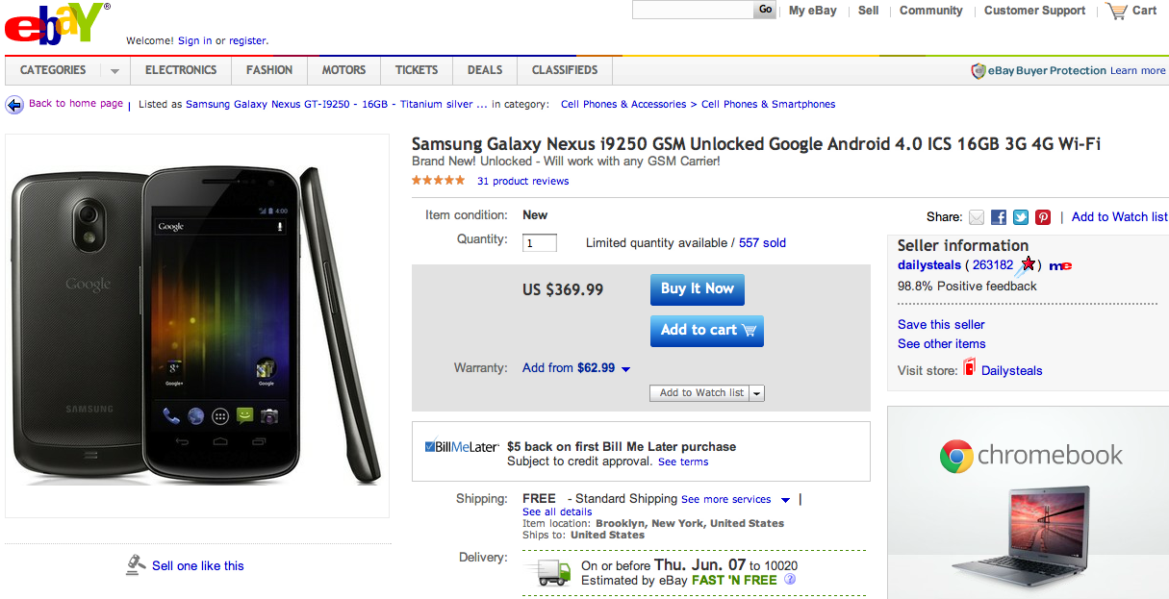Click the email share envelope icon
Image resolution: width=1169 pixels, height=599 pixels.
(x=977, y=217)
